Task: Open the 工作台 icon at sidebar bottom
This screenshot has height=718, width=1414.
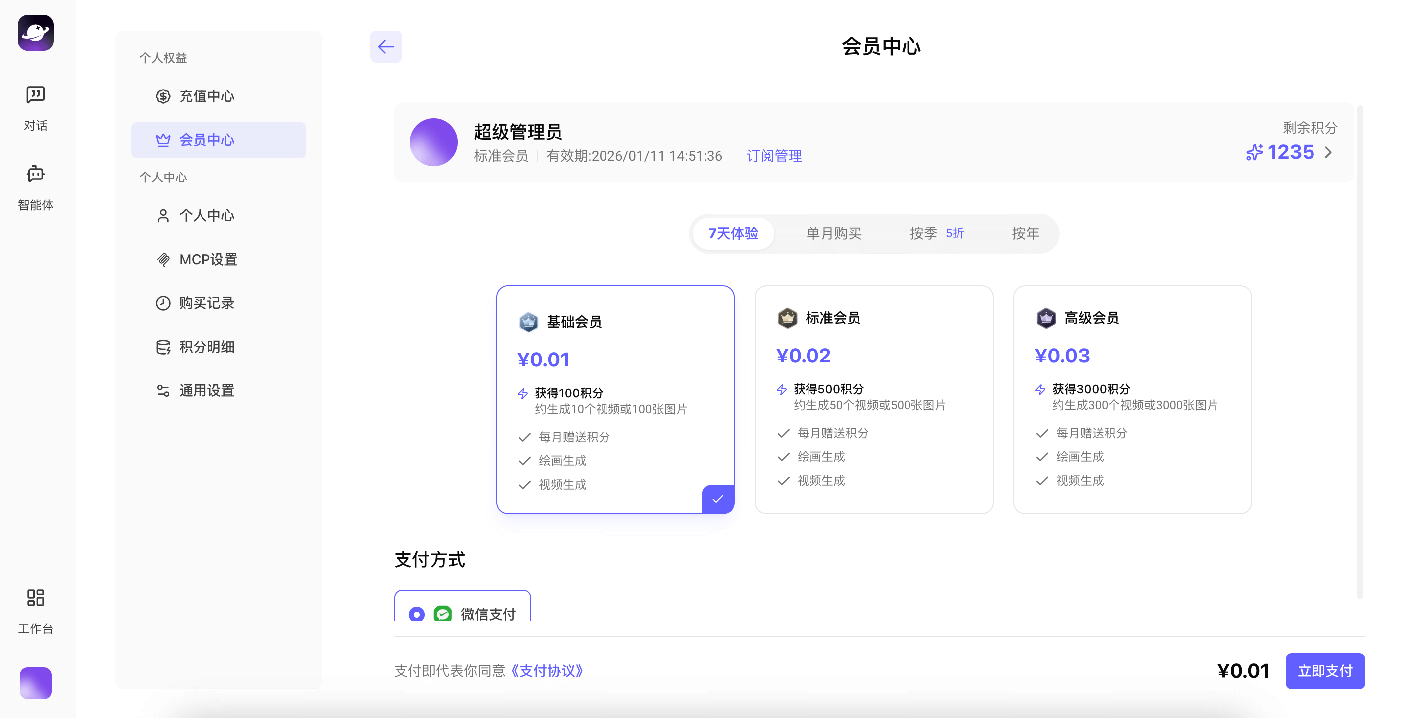Action: click(35, 598)
